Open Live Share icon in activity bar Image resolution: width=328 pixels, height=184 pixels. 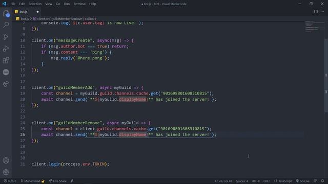click(x=6, y=84)
